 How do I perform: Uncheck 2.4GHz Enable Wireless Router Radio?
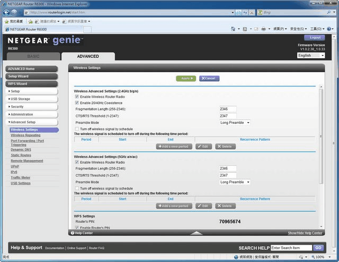click(77, 96)
